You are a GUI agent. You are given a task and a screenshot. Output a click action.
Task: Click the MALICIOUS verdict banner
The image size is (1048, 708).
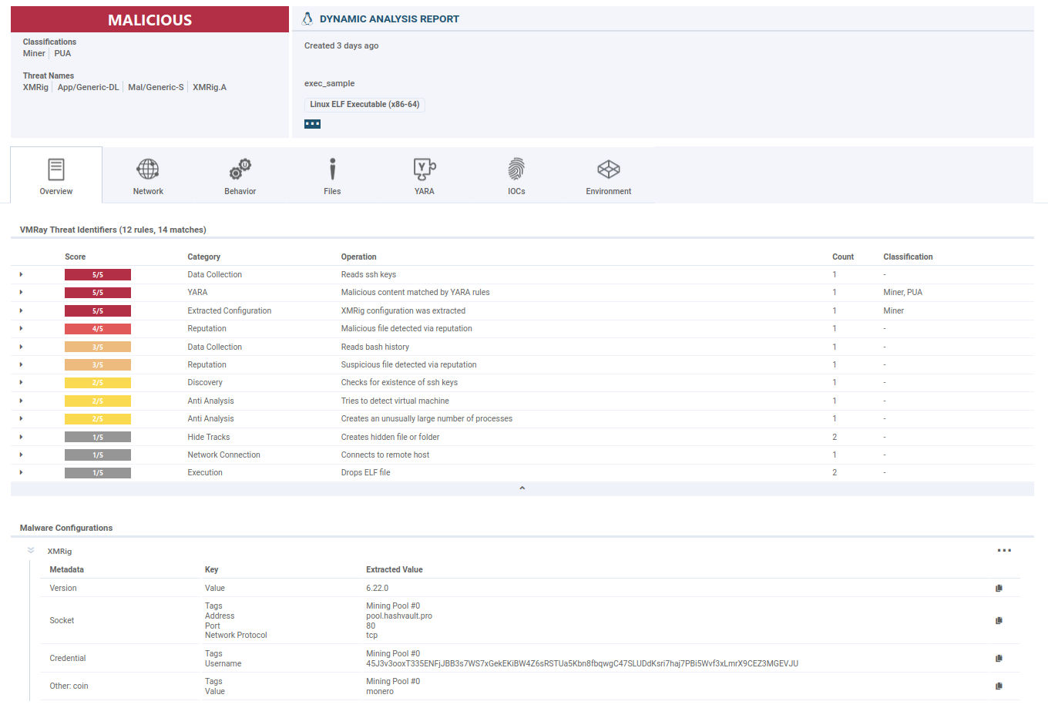(149, 20)
